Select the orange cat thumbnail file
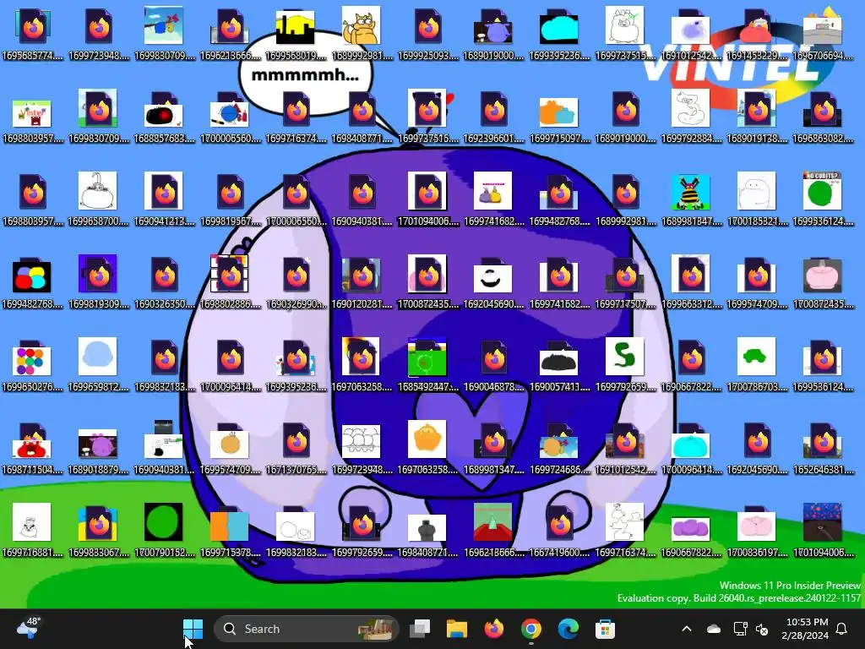The width and height of the screenshot is (865, 649). [x=362, y=33]
